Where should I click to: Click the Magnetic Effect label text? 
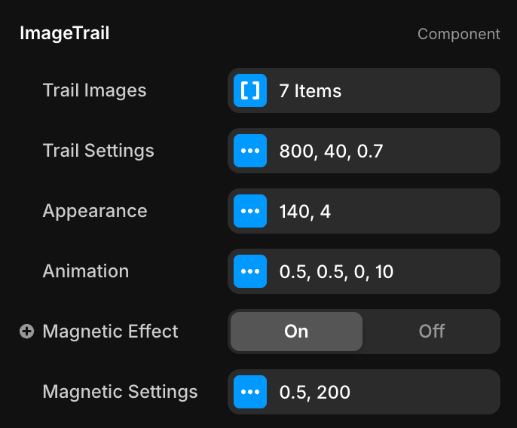pos(110,332)
